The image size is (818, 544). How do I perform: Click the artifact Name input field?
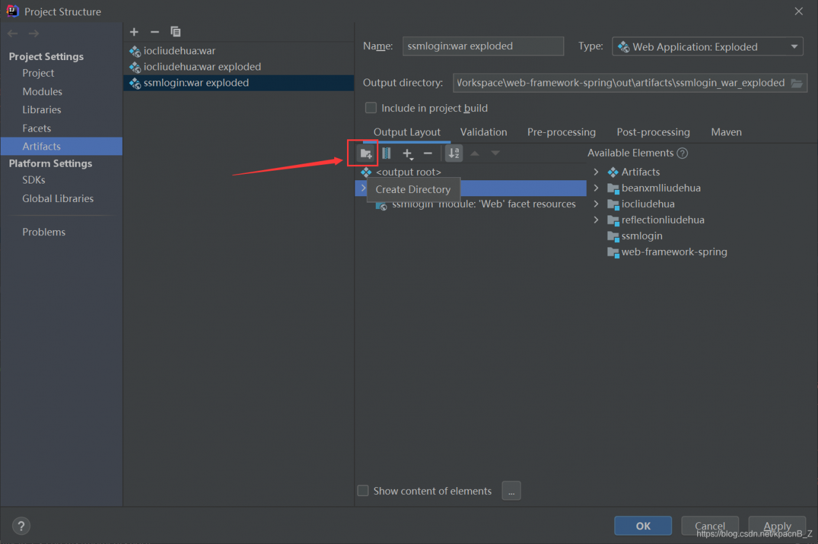click(483, 46)
